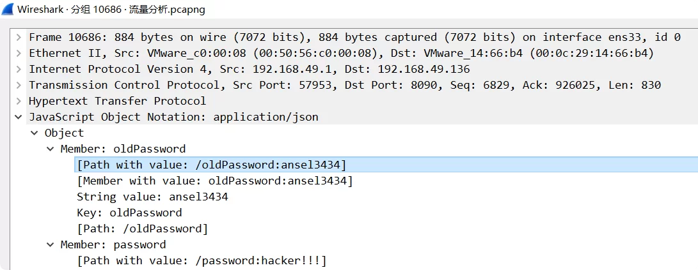This screenshot has height=270, width=698.
Task: Select the Frame 10686 summary text
Action: [x=354, y=38]
